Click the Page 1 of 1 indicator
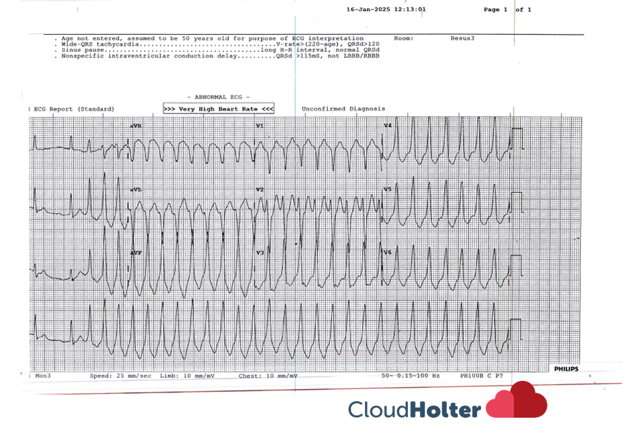This screenshot has height=443, width=628. tap(507, 10)
